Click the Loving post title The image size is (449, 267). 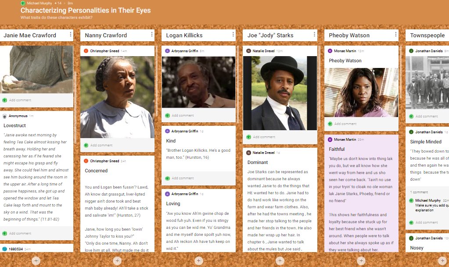[x=173, y=203]
